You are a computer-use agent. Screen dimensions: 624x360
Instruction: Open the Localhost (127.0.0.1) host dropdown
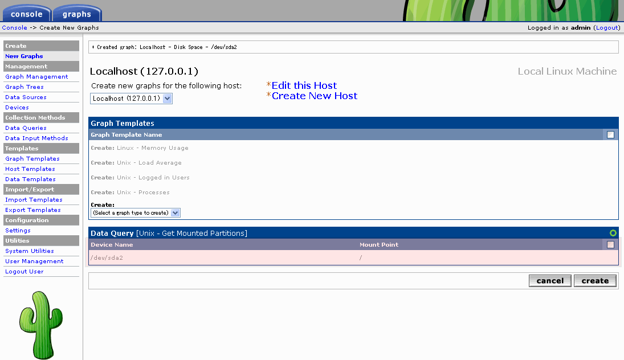coord(131,99)
